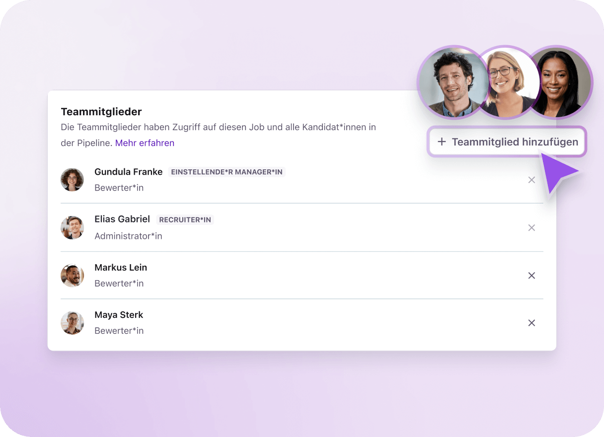The height and width of the screenshot is (437, 604).
Task: Remove Gundula Franke using the X icon
Action: 531,180
